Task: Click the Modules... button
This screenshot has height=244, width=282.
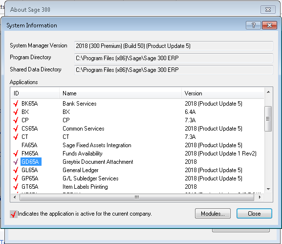Action: coord(213,214)
